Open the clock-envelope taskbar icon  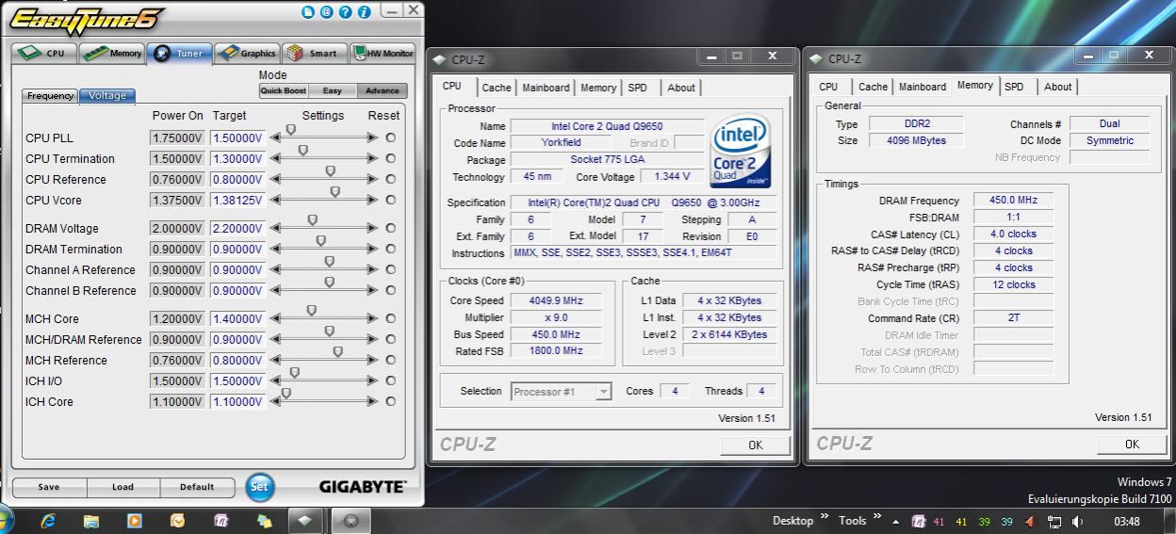tap(177, 520)
